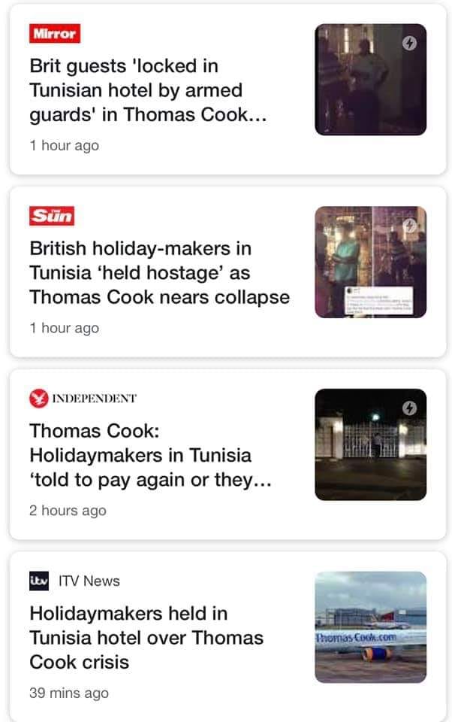The image size is (452, 722).
Task: Tap AMP lightning badge on Mirror thumbnail
Action: click(x=409, y=43)
